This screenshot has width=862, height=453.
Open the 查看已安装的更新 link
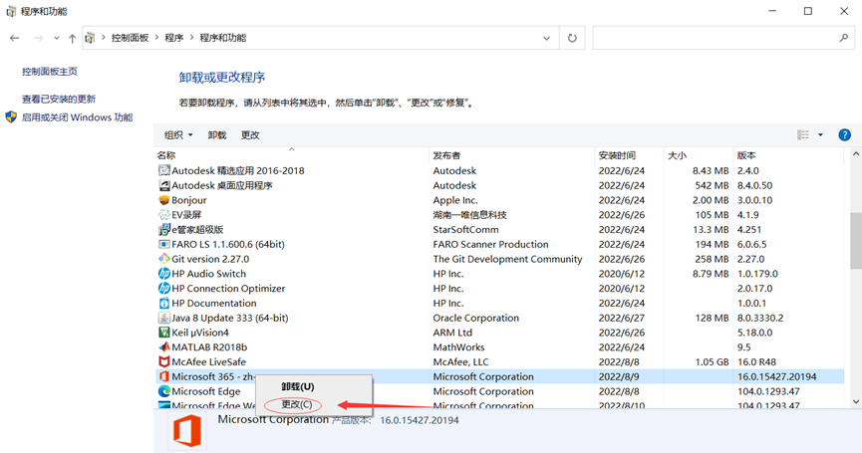pyautogui.click(x=59, y=99)
